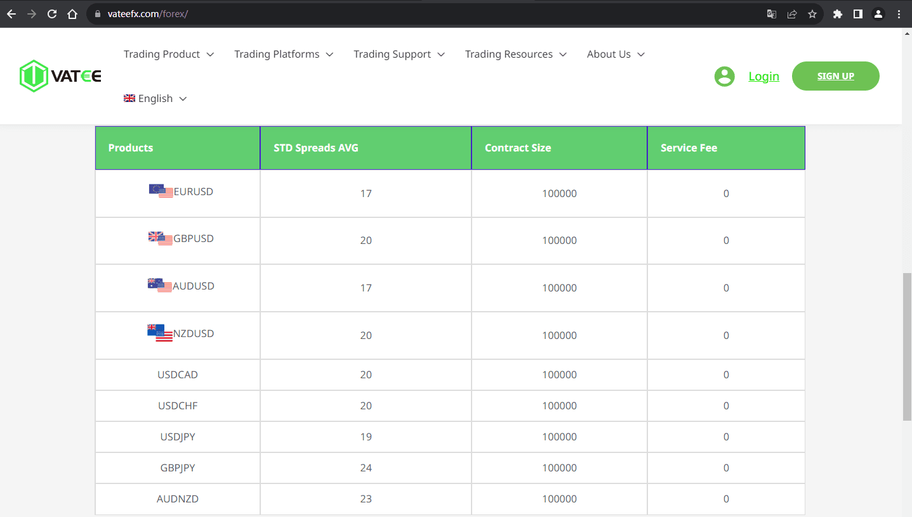Click the EURUSD flag icon

(161, 191)
